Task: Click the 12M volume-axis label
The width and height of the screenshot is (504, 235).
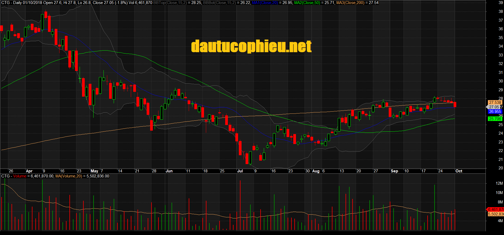Action: (499, 183)
